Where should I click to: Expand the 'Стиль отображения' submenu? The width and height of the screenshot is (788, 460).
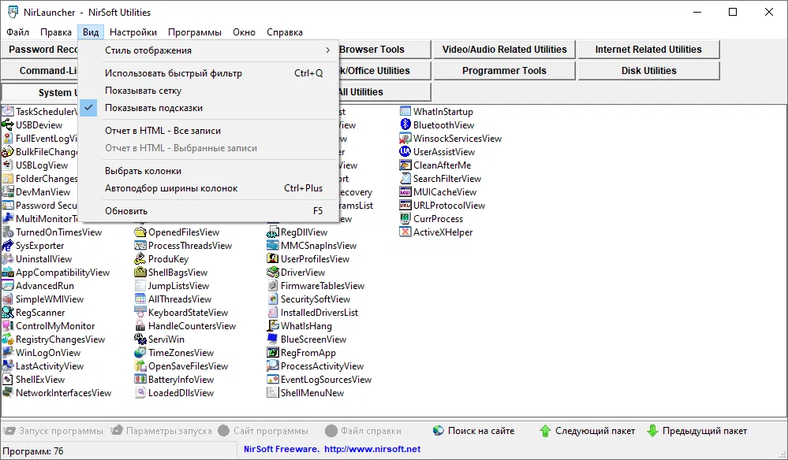[208, 50]
